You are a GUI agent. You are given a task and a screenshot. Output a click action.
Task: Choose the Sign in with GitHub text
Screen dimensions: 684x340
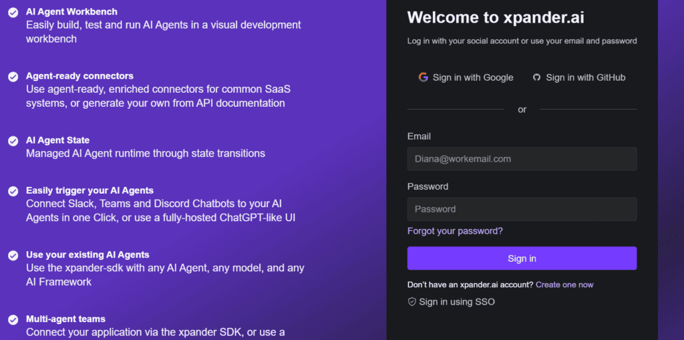[585, 77]
